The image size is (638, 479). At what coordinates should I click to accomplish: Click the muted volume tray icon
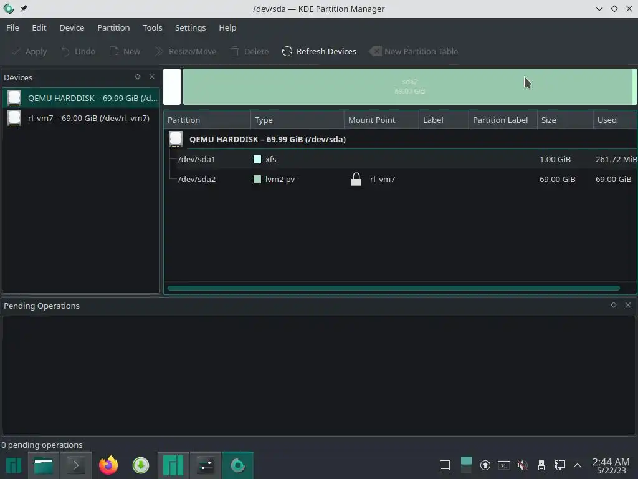pyautogui.click(x=523, y=465)
